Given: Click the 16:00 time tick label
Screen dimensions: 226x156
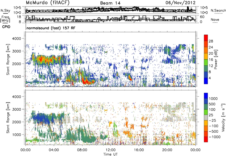Looking at the screenshot, I should pos(139,150).
